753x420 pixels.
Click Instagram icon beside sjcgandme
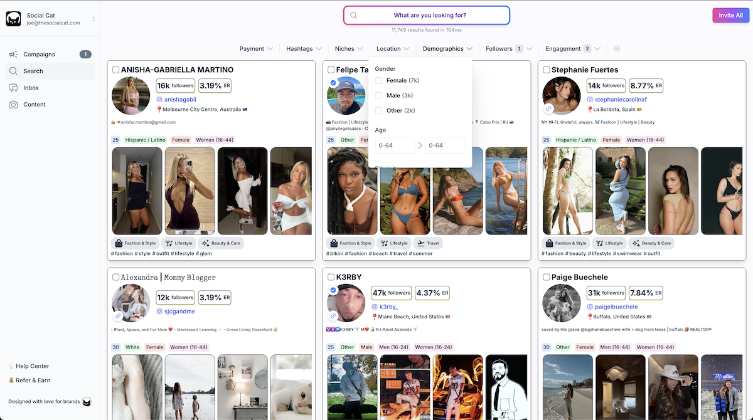coord(159,311)
